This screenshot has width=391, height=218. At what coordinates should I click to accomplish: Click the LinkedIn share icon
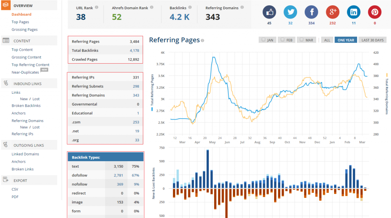[x=354, y=12]
